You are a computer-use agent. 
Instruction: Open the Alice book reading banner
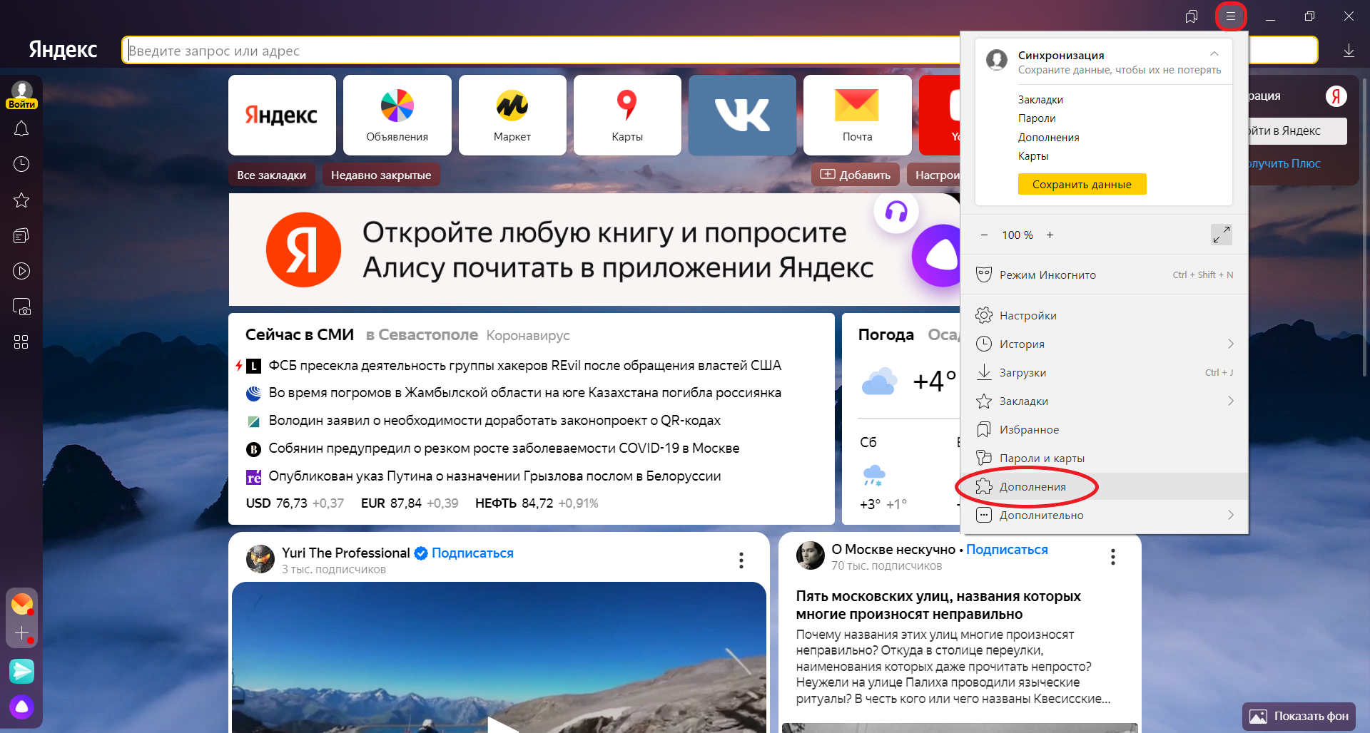[x=594, y=250]
